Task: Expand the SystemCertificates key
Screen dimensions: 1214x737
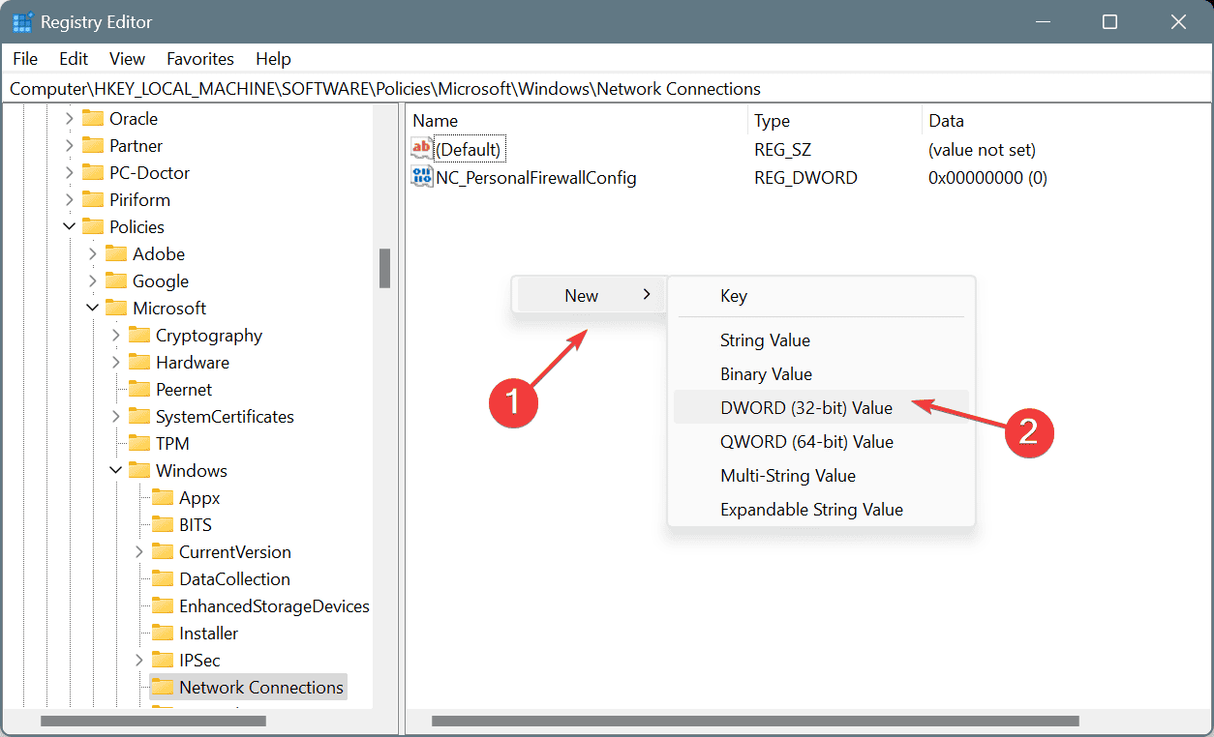Action: click(115, 416)
